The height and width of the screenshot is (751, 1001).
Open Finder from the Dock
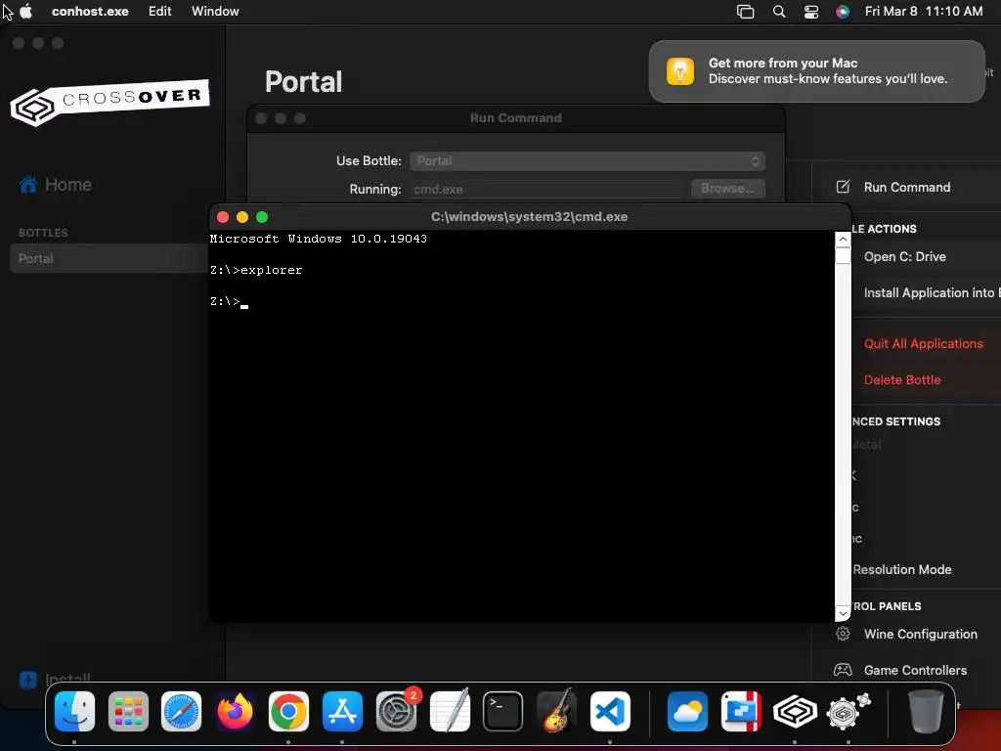click(74, 711)
